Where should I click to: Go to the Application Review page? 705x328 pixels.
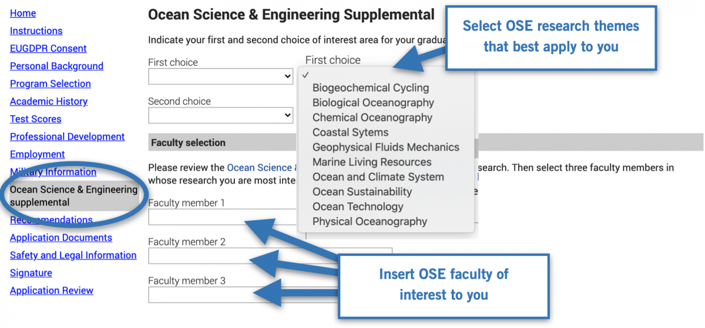point(52,290)
